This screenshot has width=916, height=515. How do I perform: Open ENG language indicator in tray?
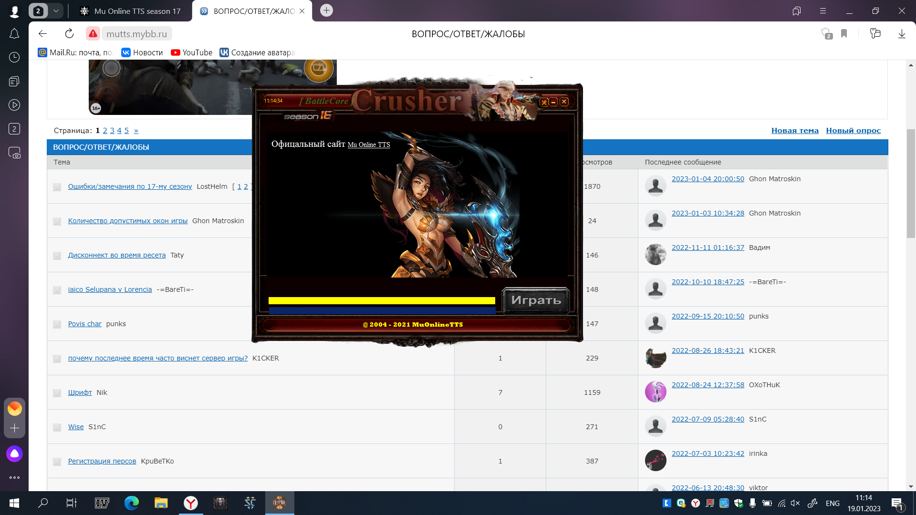coord(833,503)
